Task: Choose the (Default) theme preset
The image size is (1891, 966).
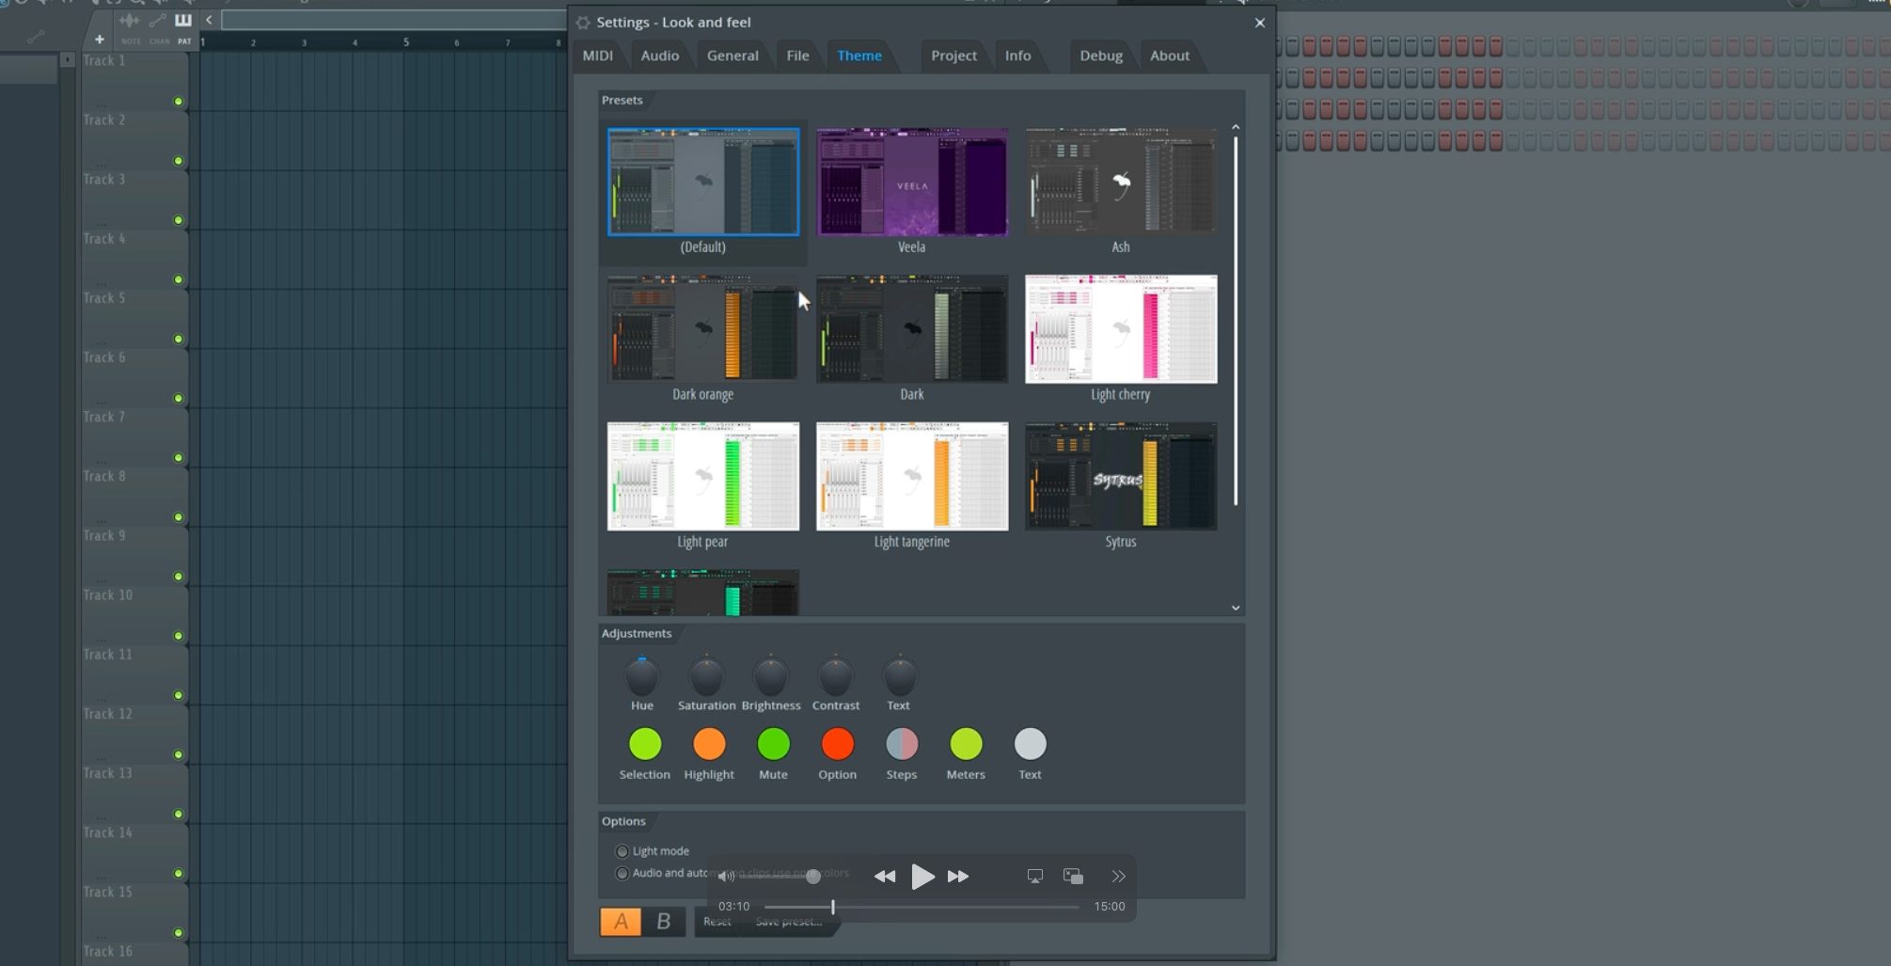Action: 703,182
